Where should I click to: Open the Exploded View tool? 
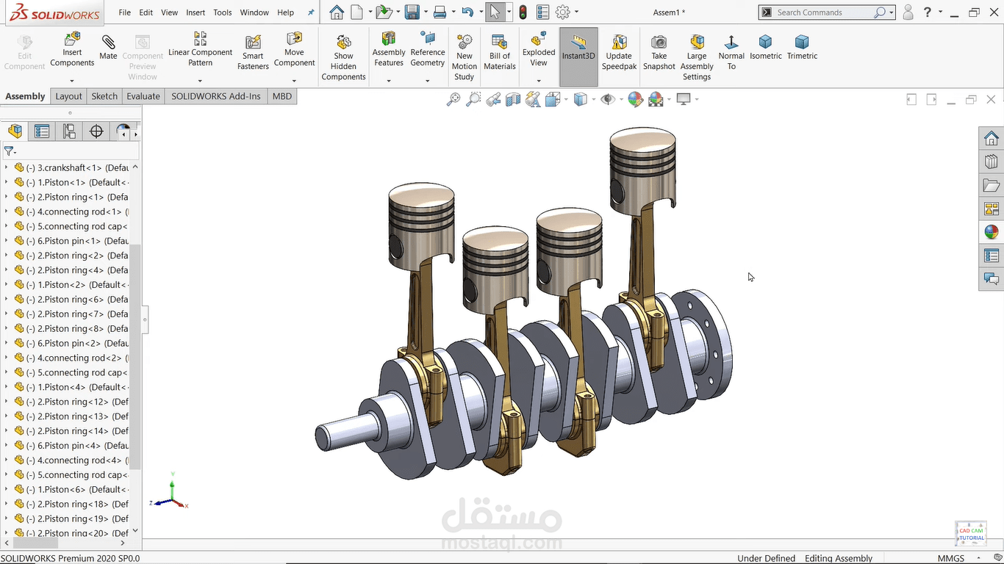tap(538, 48)
